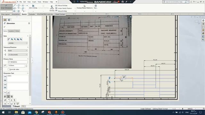Open the Window menu
Viewport: 205px width, 115px height.
tap(45, 2)
